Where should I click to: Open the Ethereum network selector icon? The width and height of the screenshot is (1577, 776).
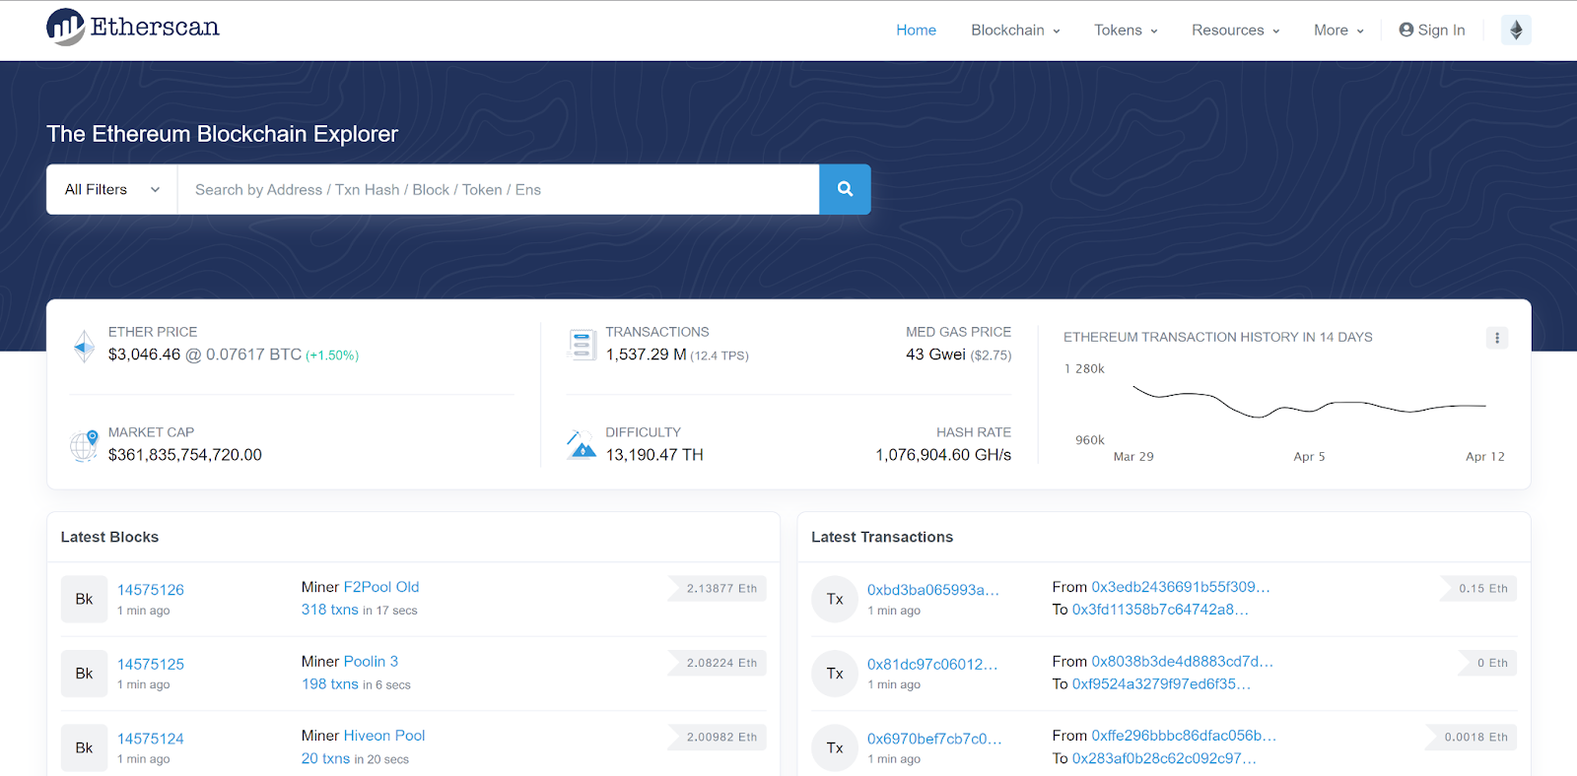[x=1516, y=30]
